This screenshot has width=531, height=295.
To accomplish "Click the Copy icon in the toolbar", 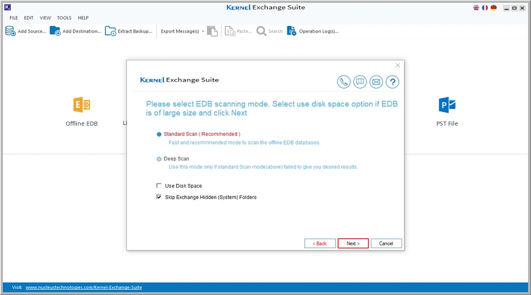I will pos(212,31).
